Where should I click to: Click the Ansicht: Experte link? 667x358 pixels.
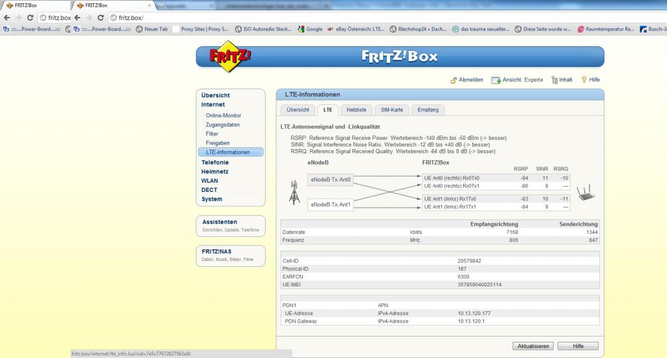click(x=523, y=80)
